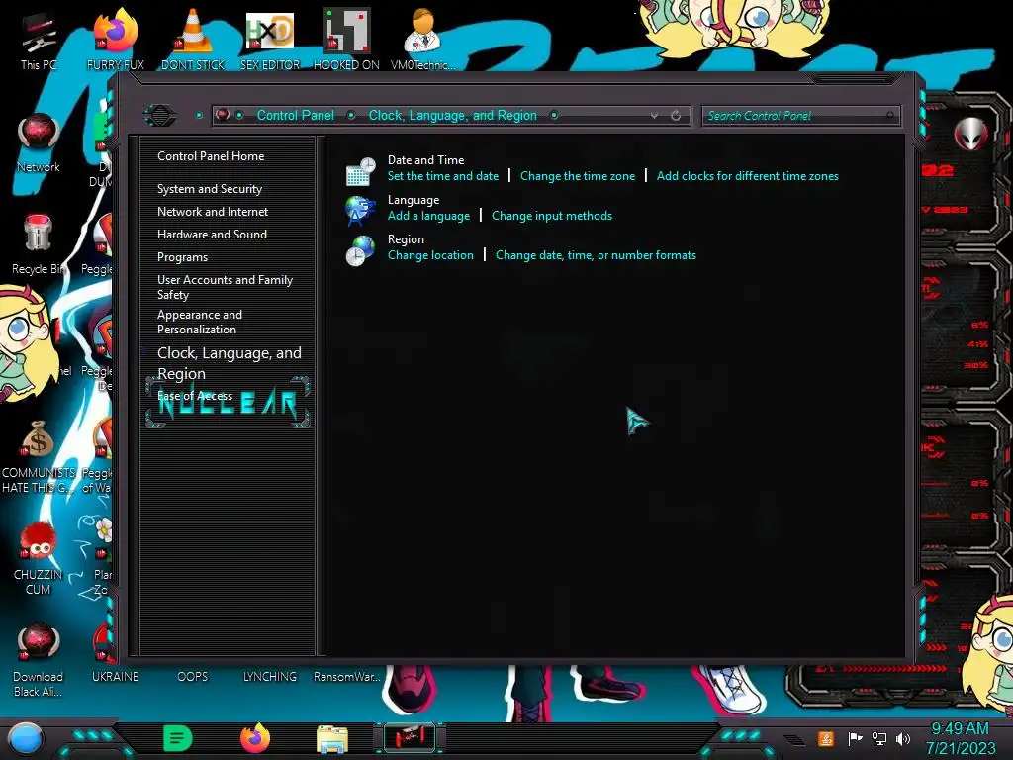Image resolution: width=1013 pixels, height=760 pixels.
Task: Go to Control Panel breadcrumb
Action: 295,115
